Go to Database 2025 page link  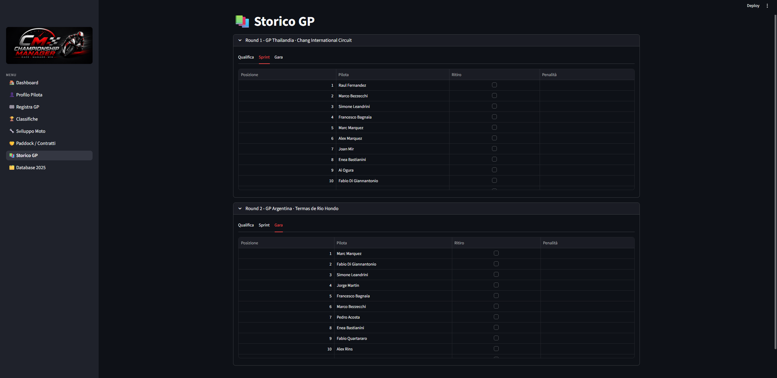(49, 168)
